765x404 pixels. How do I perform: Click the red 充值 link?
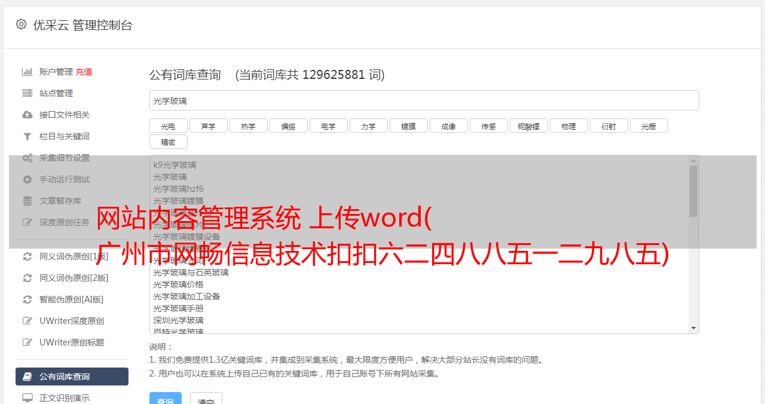[x=84, y=72]
